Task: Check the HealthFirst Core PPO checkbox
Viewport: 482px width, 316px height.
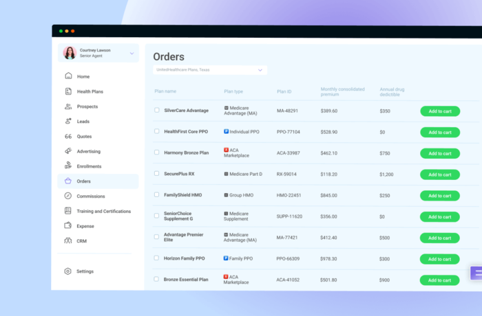Action: coord(157,131)
